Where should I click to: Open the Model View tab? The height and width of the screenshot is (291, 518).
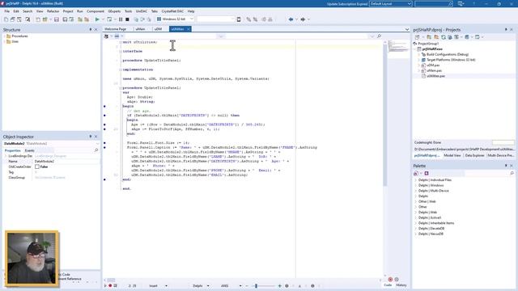pos(452,155)
